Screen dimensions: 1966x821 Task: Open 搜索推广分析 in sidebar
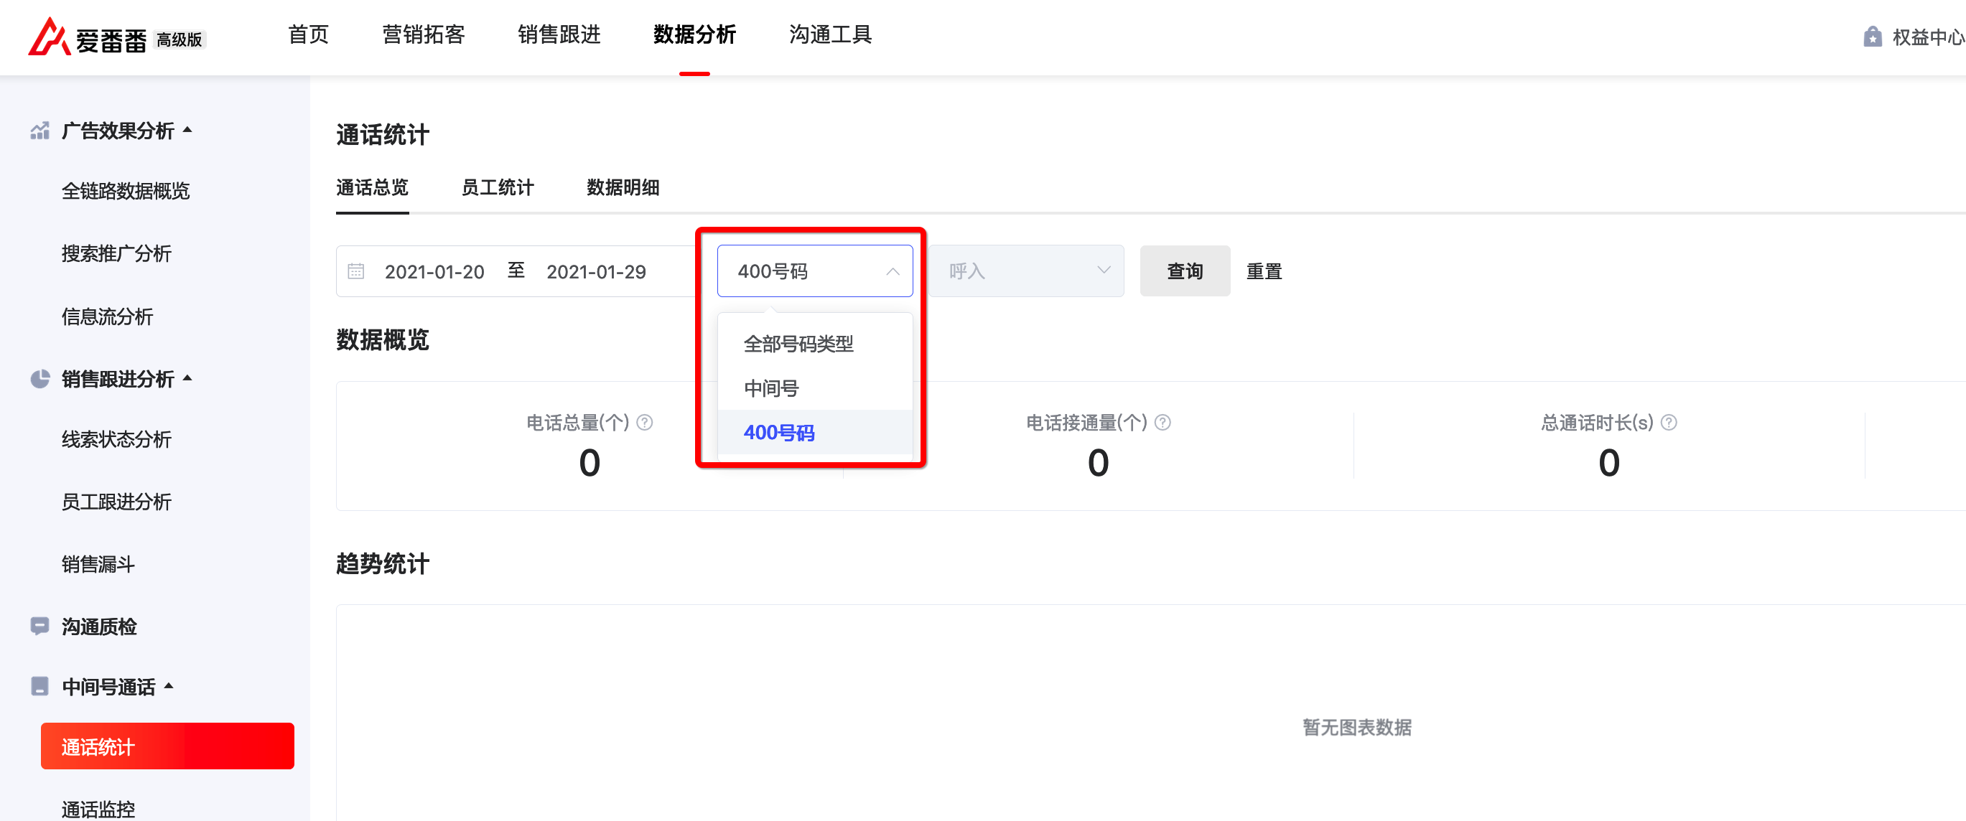[x=116, y=253]
